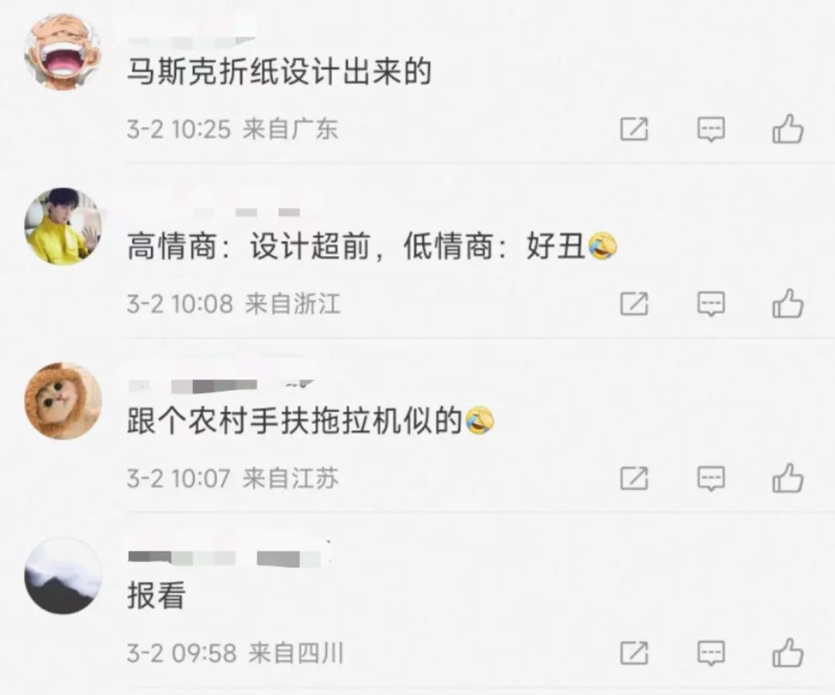This screenshot has height=695, width=835.
Task: Share the 手扶拖拉机 comment
Action: pos(634,478)
